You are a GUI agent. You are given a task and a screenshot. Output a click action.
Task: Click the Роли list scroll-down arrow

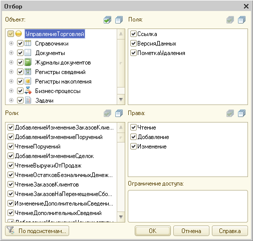(x=121, y=216)
